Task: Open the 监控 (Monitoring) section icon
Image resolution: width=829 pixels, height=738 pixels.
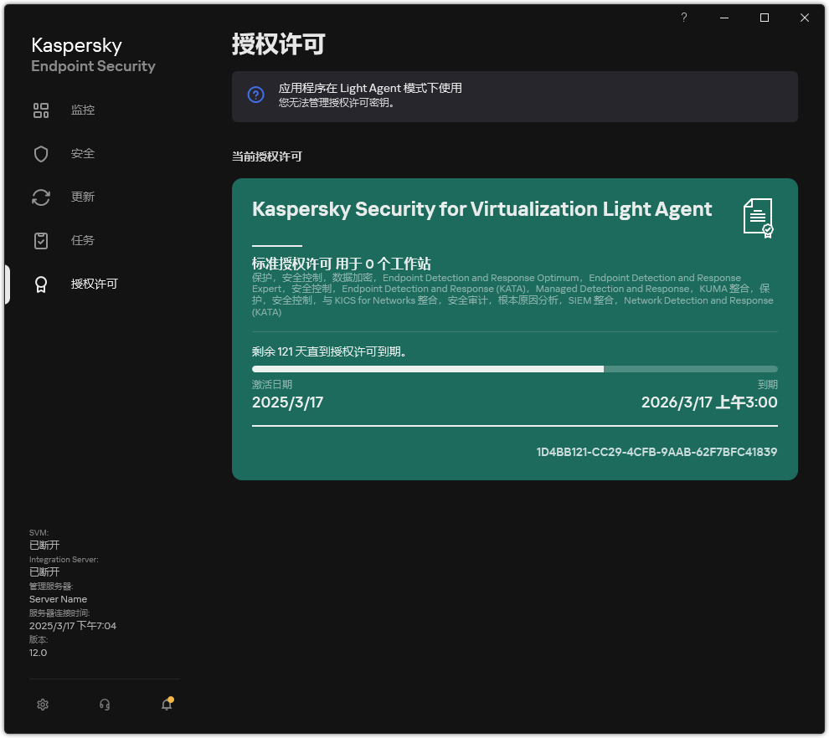Action: [x=41, y=110]
